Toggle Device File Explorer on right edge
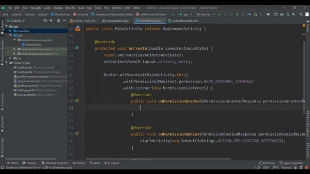Screen dimensions: 310x174 coord(308,124)
